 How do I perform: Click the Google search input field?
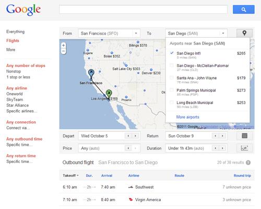tap(144, 9)
